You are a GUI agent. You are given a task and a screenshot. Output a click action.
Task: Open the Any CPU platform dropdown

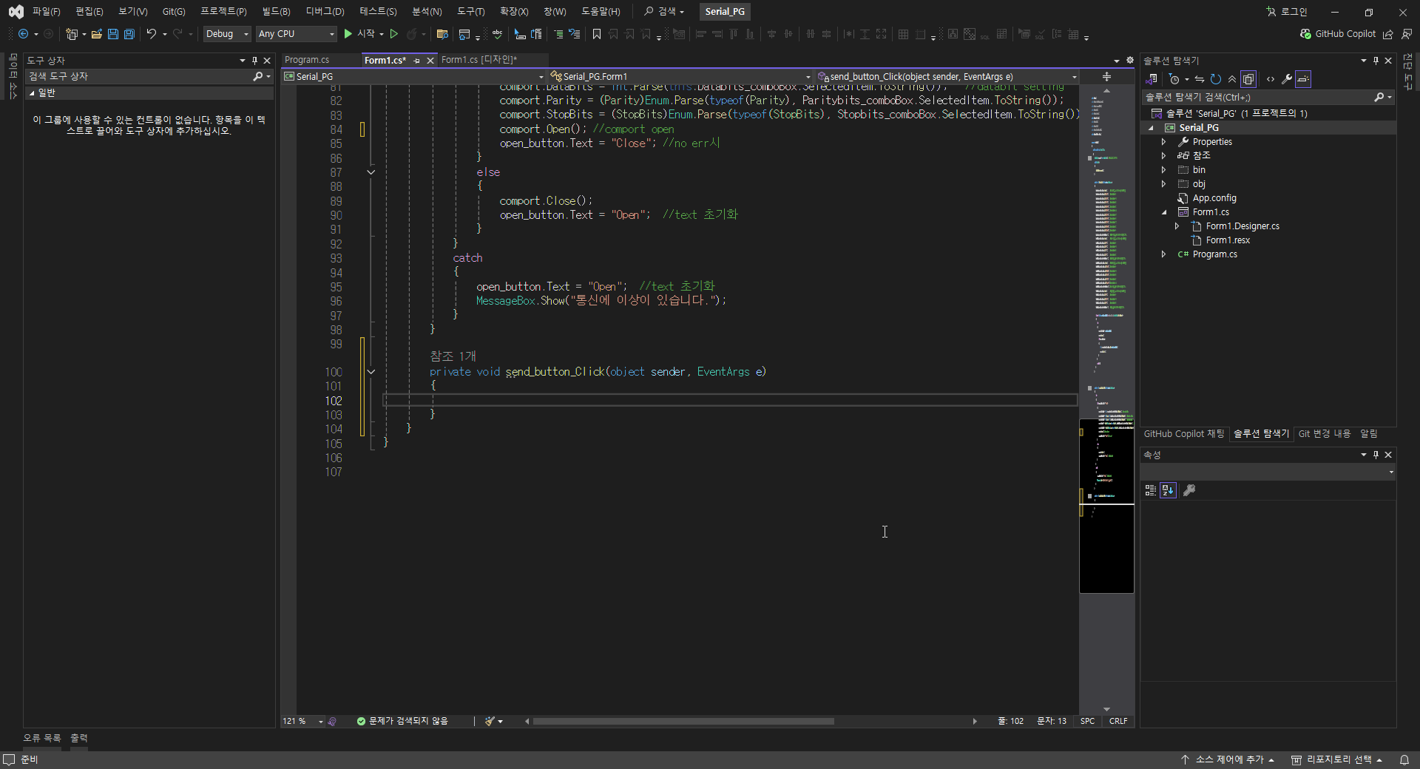[296, 34]
